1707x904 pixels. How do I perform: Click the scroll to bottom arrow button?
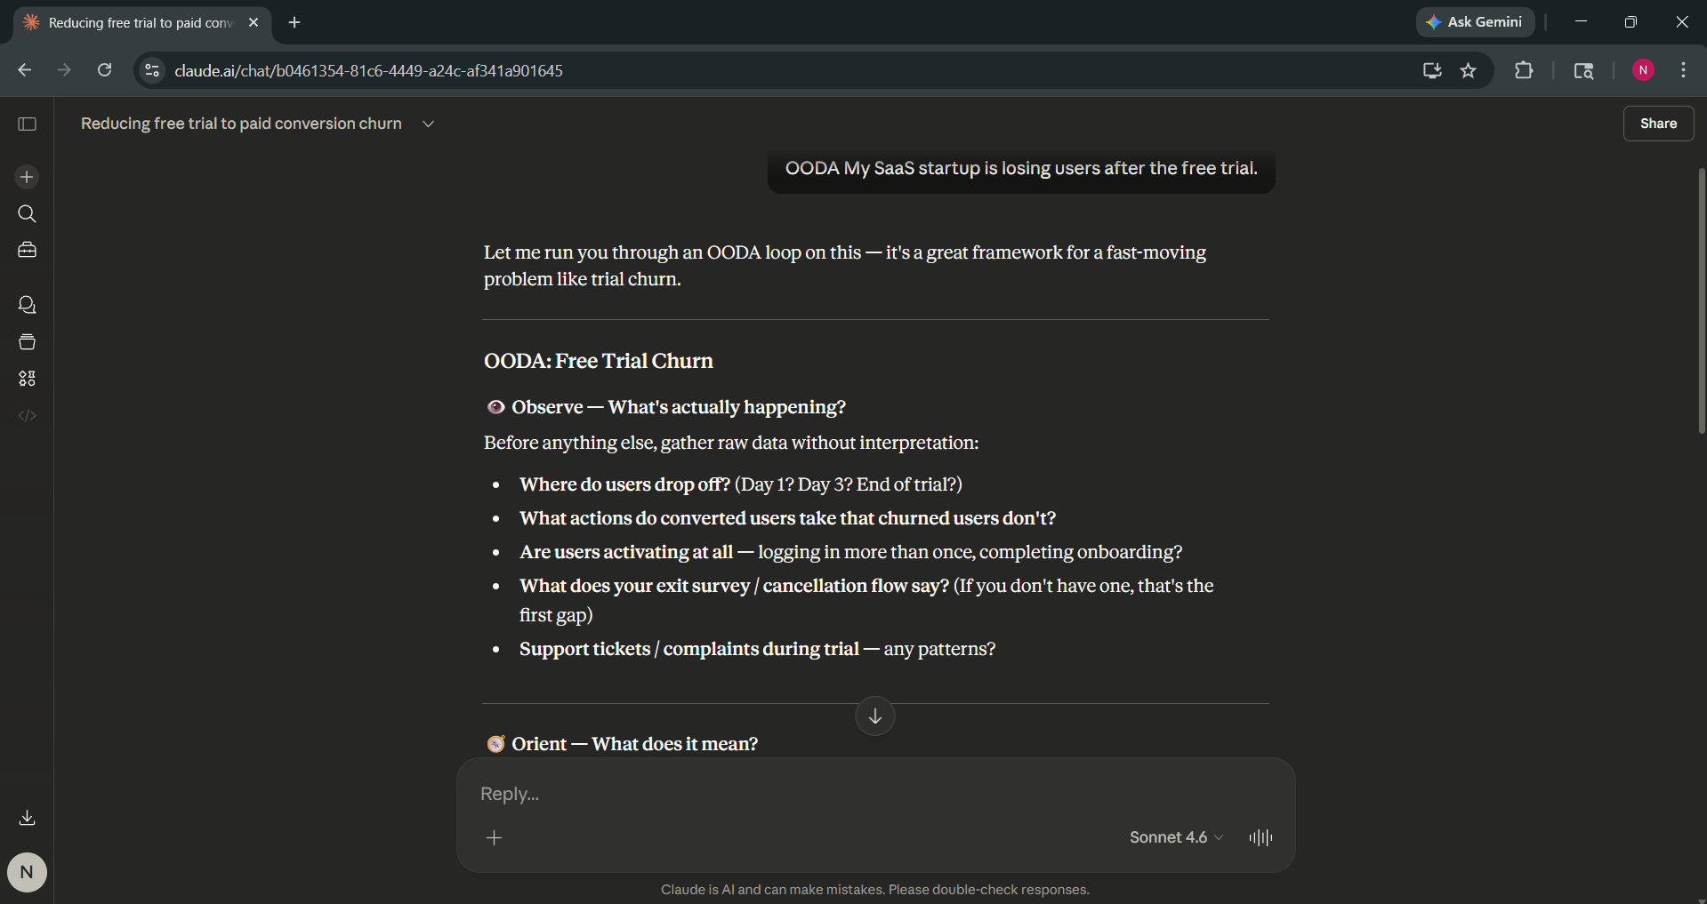(x=874, y=716)
